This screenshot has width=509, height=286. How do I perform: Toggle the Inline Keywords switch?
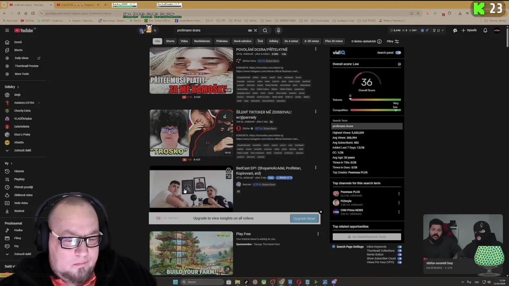pyautogui.click(x=400, y=247)
